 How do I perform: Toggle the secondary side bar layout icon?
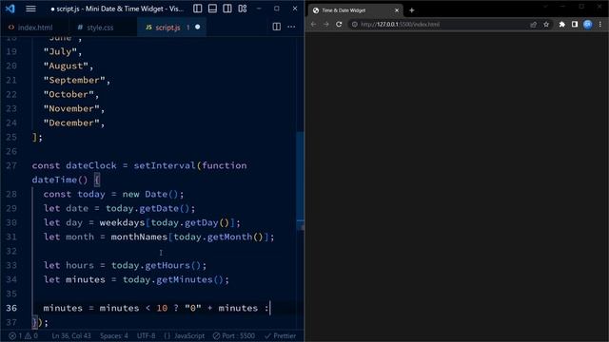coord(227,9)
